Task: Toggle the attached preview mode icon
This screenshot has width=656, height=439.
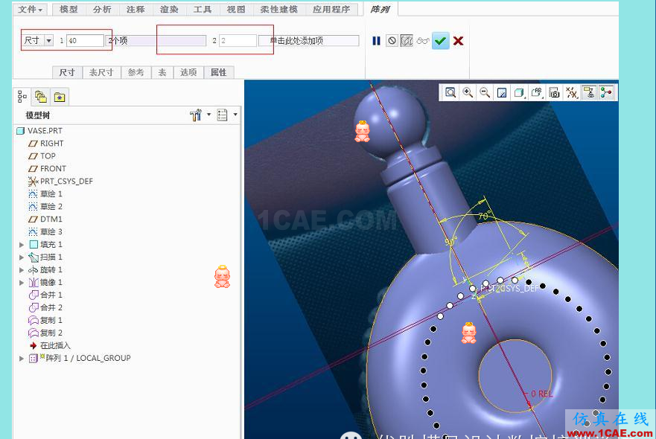Action: (x=407, y=41)
